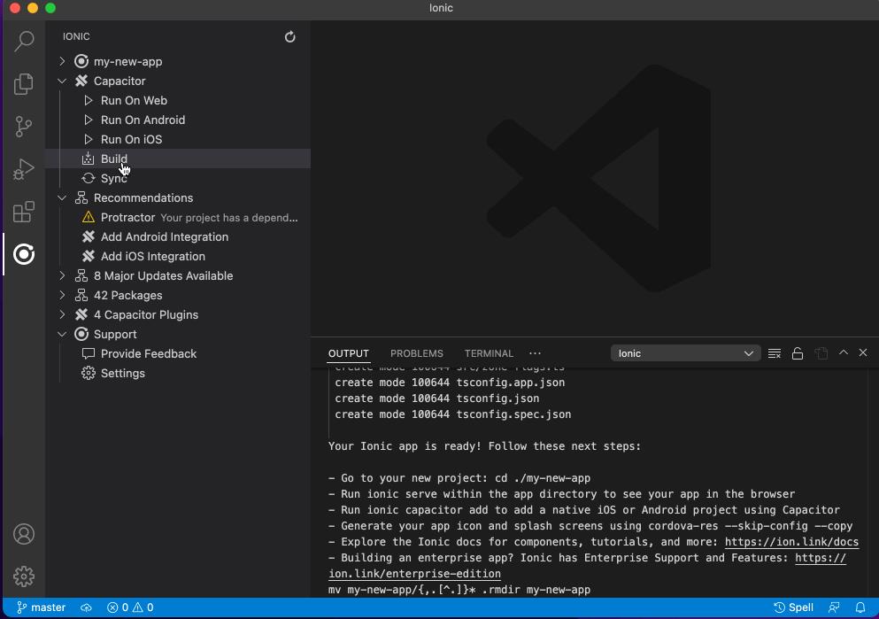The image size is (879, 619).
Task: Click the master branch in status bar
Action: coord(42,607)
